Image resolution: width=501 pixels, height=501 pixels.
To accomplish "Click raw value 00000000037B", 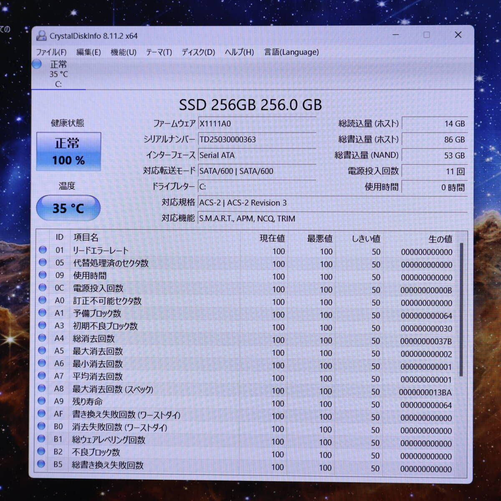I will [426, 341].
